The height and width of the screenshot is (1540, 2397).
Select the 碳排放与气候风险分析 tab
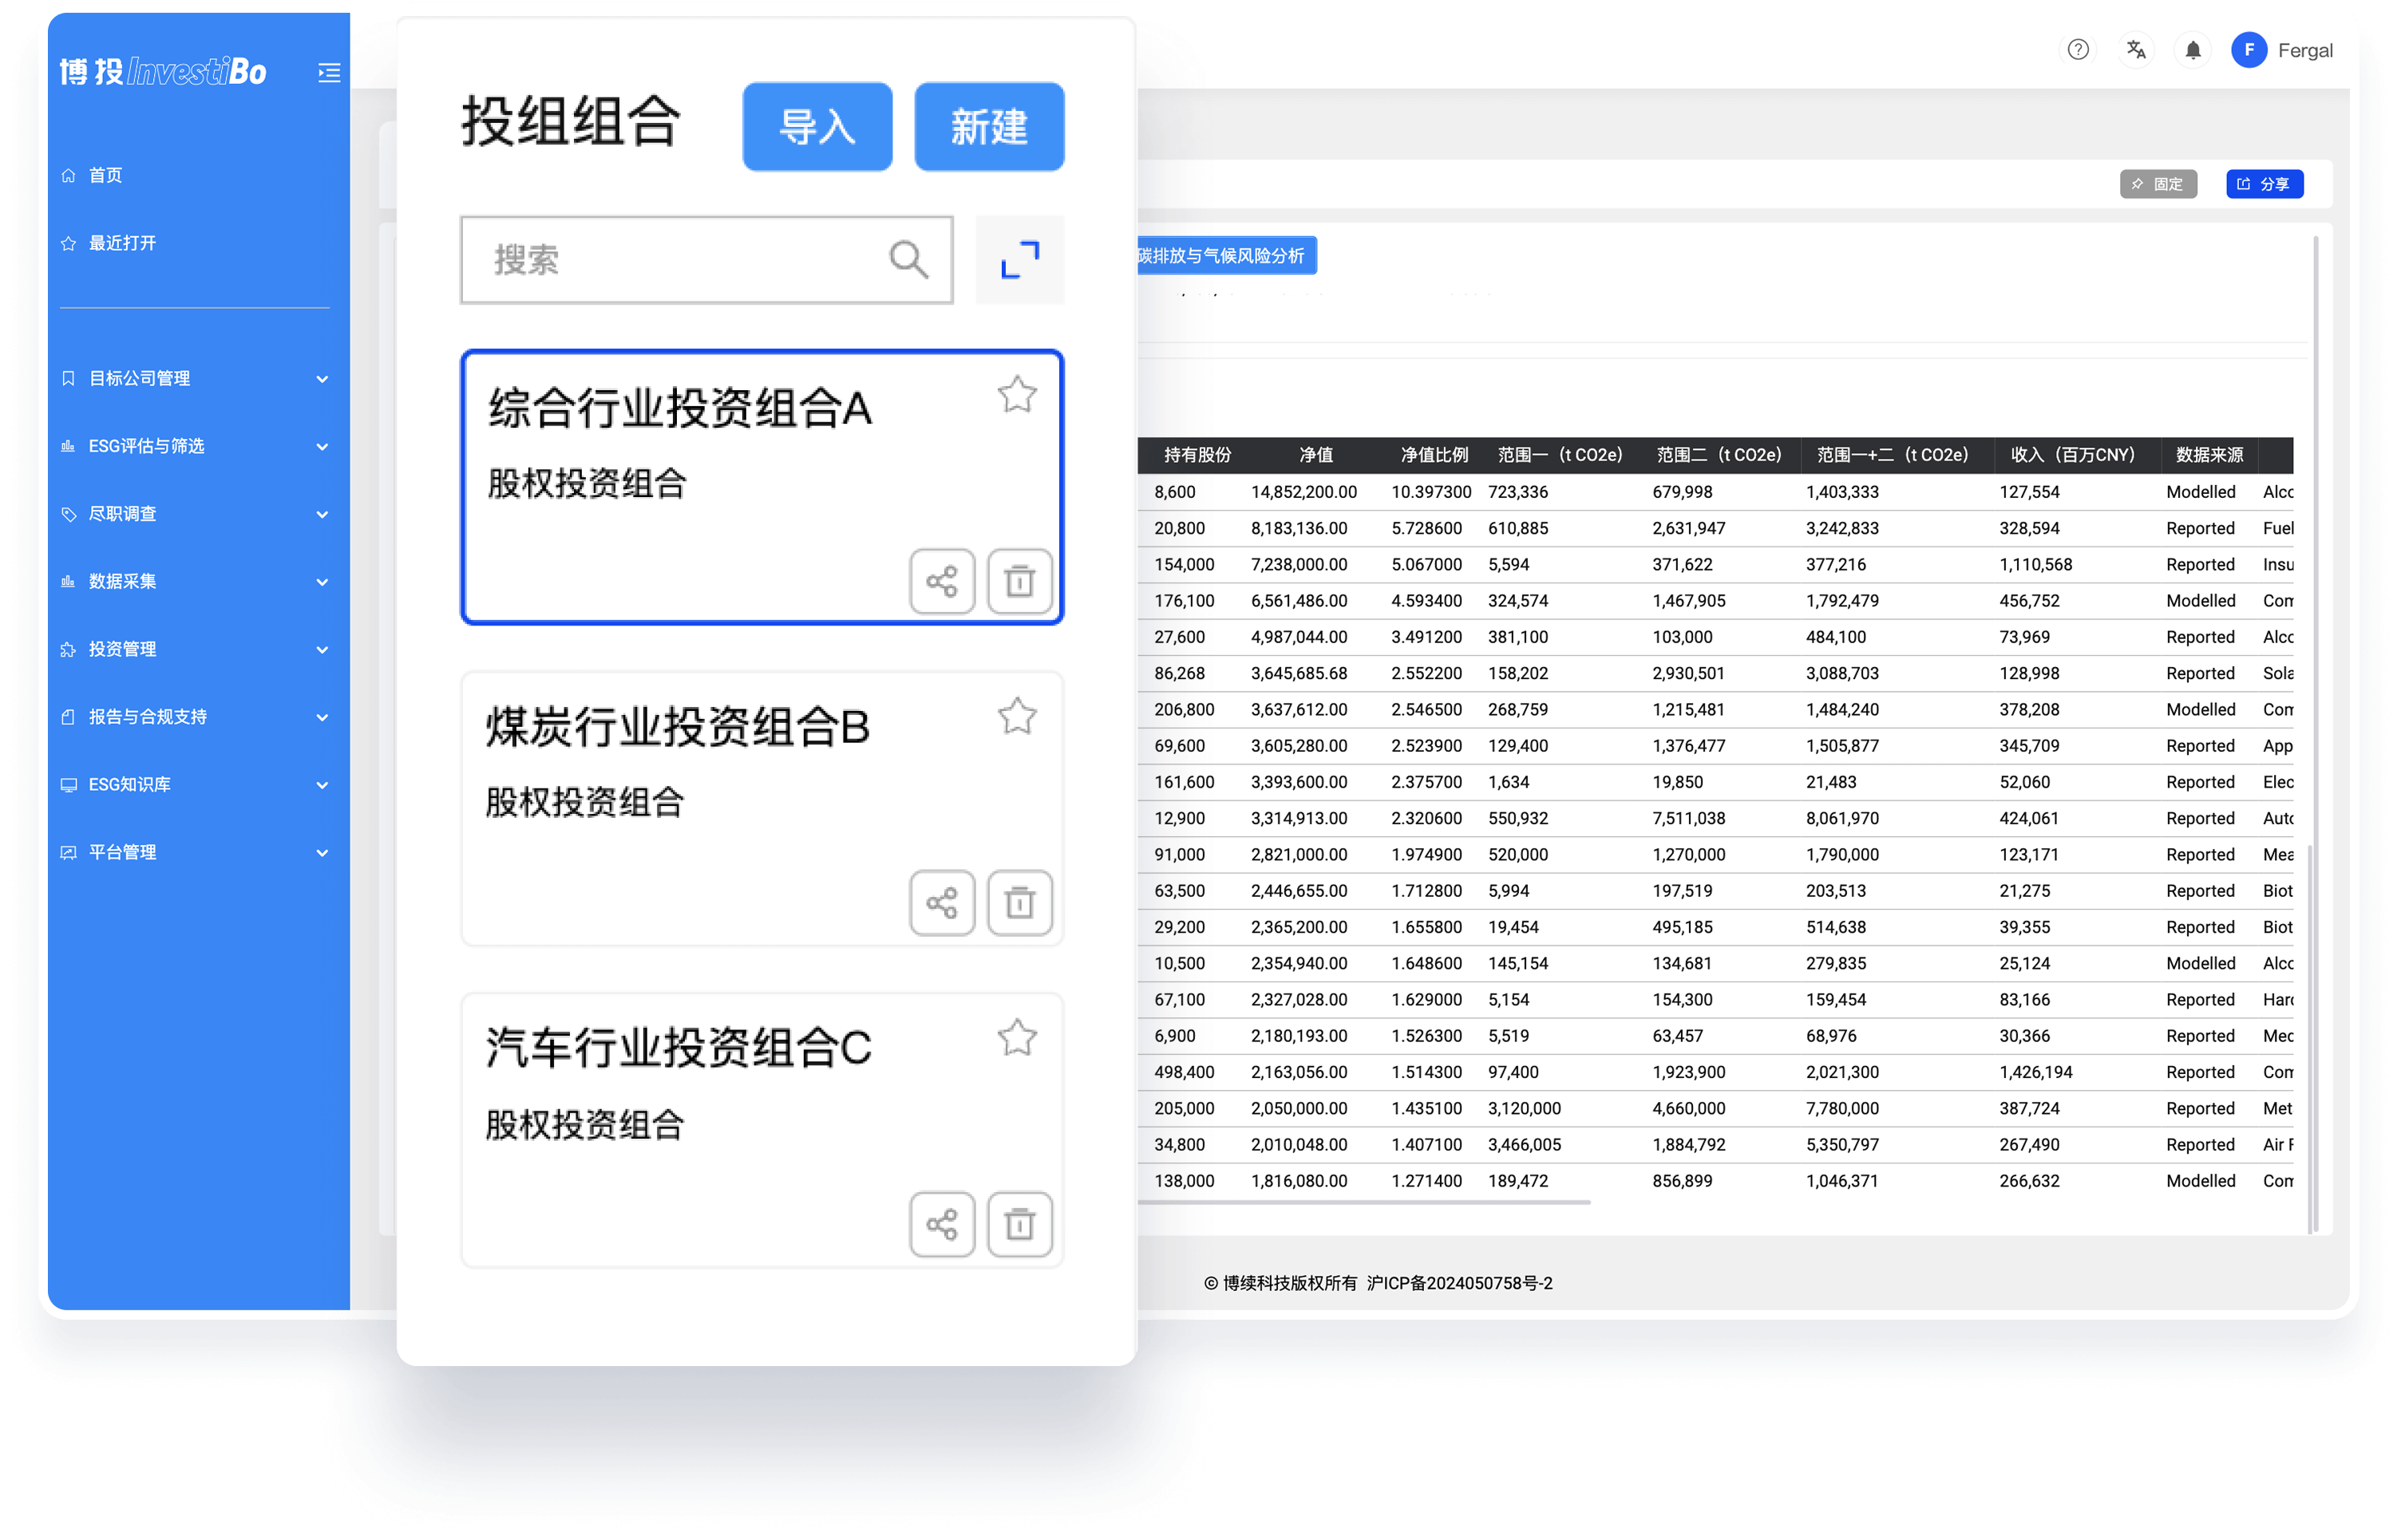click(1224, 256)
